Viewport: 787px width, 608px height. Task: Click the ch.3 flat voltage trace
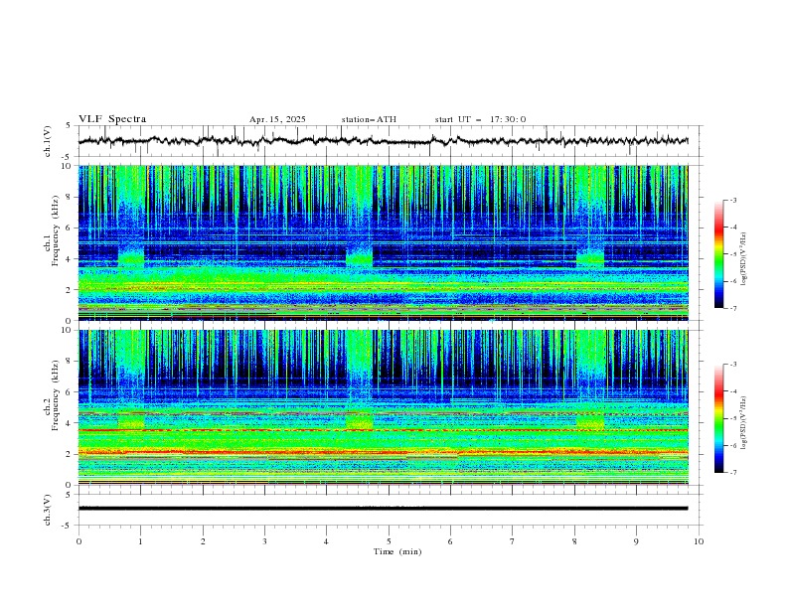[383, 509]
